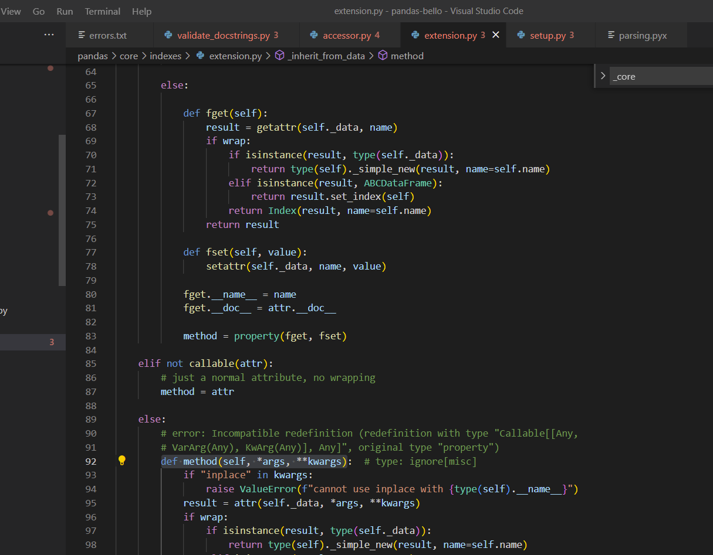This screenshot has width=713, height=555.
Task: Switch to the errors.txt tab
Action: click(x=109, y=35)
